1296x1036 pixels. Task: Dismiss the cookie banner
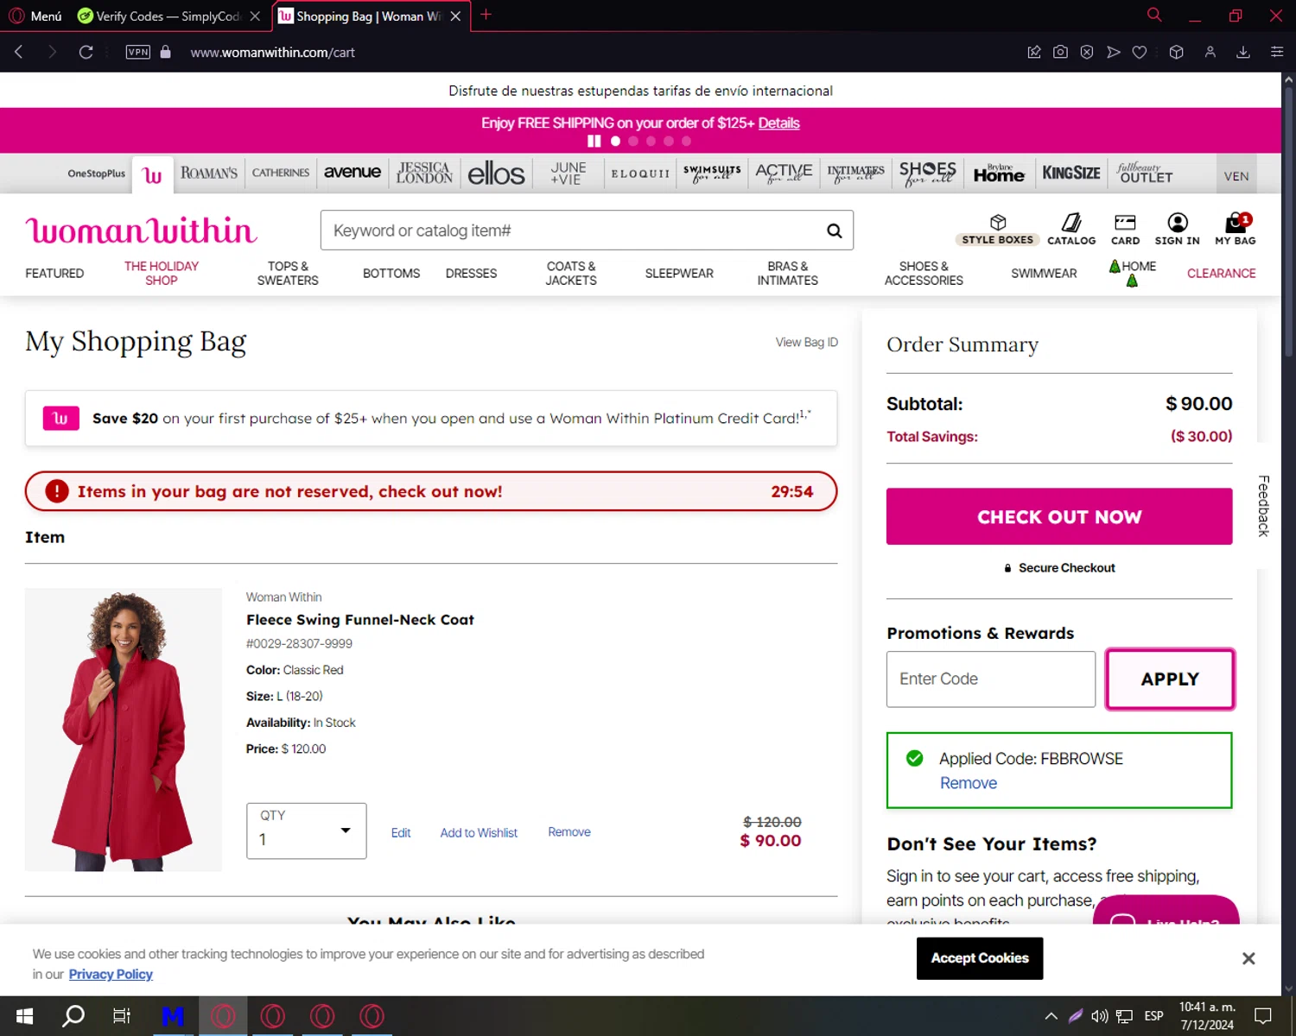click(1248, 958)
